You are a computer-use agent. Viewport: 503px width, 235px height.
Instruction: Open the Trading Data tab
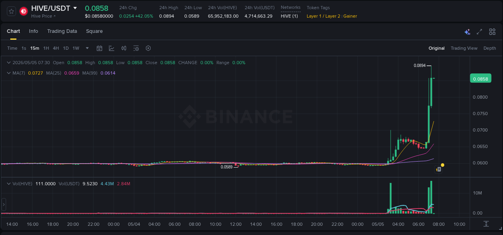tap(62, 31)
